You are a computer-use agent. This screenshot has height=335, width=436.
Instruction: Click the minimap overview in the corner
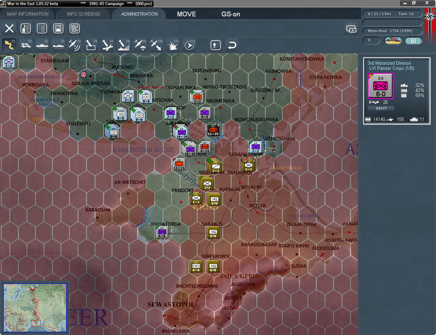point(35,308)
